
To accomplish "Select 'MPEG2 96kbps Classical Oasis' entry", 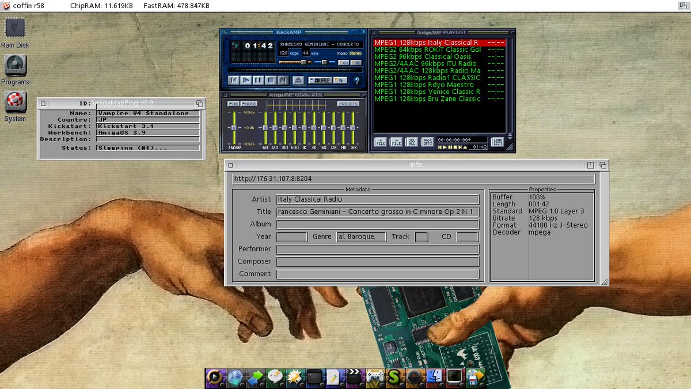I will 439,56.
